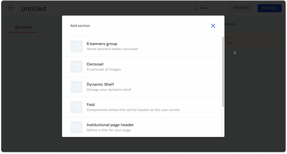This screenshot has width=287, height=154.
Task: Select the 6 banners group section
Action: 142,46
